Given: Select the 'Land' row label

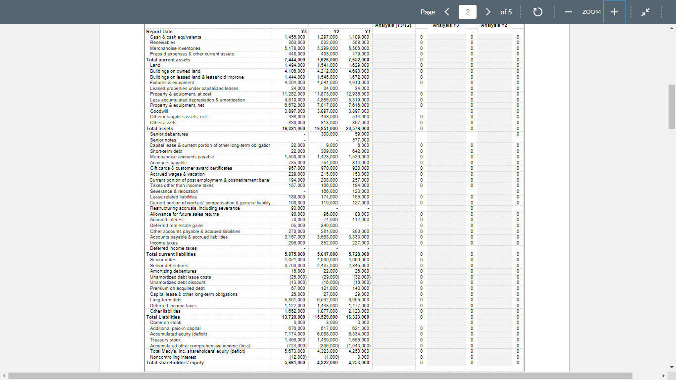Looking at the screenshot, I should coord(155,65).
